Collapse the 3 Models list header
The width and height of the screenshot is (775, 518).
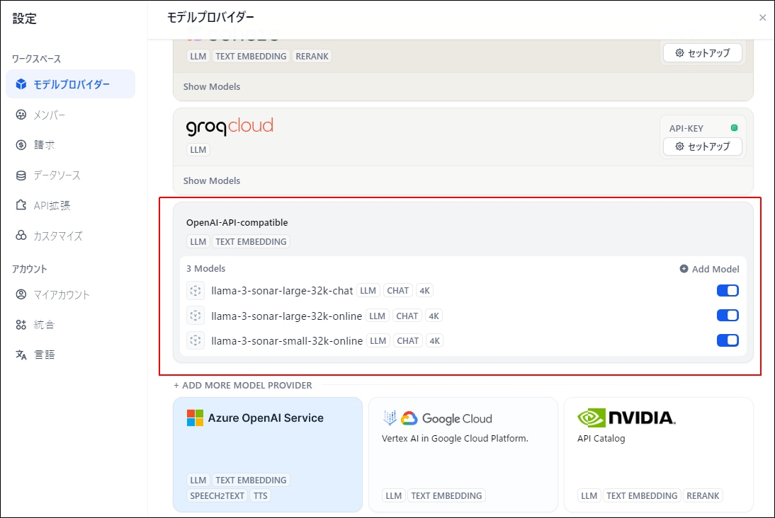point(206,268)
